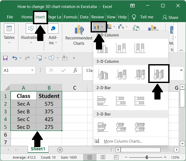Select 3-D Stacked Column chart
The height and width of the screenshot is (161, 186).
(121, 75)
